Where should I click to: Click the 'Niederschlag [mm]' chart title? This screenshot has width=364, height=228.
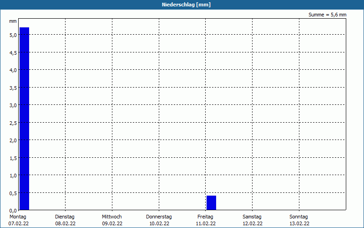pos(186,5)
